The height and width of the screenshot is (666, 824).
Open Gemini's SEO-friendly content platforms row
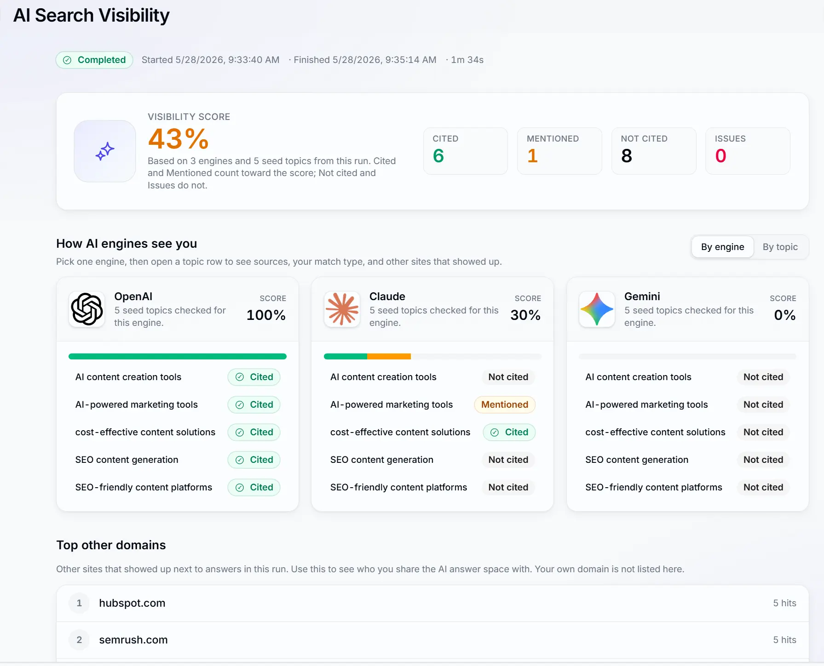(687, 487)
